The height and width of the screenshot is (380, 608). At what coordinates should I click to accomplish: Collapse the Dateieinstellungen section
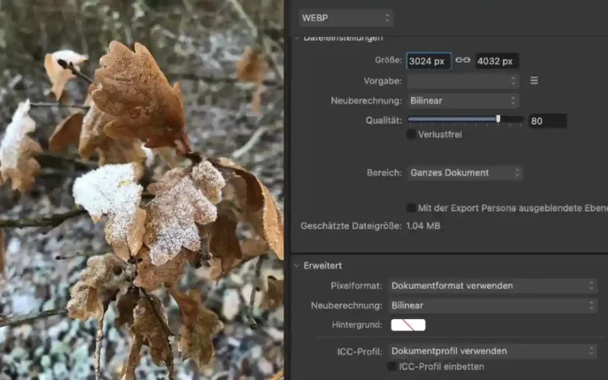tap(297, 38)
